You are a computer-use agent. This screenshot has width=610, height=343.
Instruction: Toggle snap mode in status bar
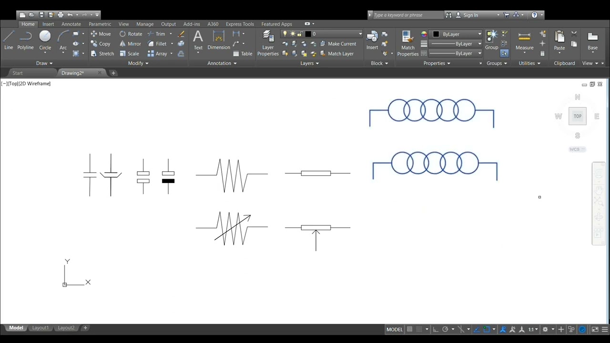pos(419,329)
